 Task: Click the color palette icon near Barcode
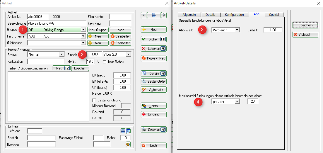click(x=128, y=144)
